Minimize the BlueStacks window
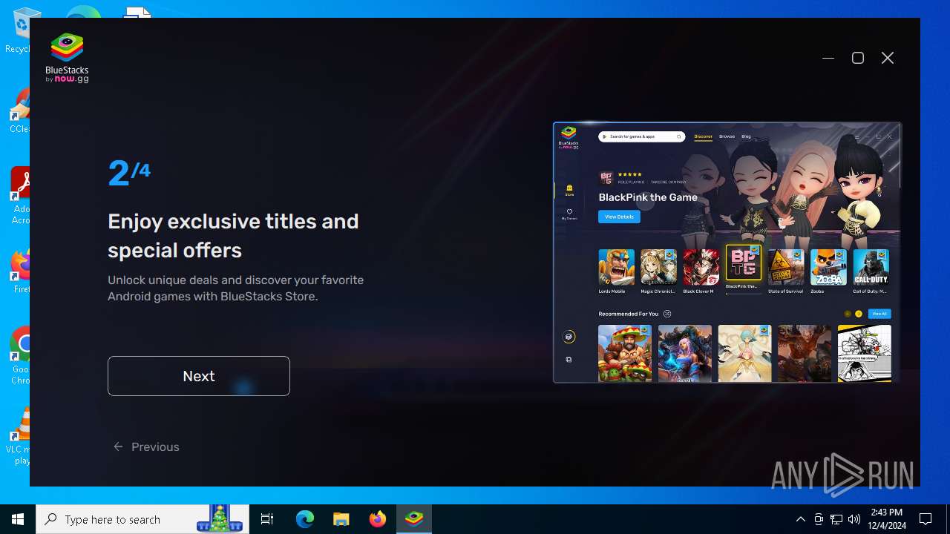Image resolution: width=950 pixels, height=534 pixels. 828,58
